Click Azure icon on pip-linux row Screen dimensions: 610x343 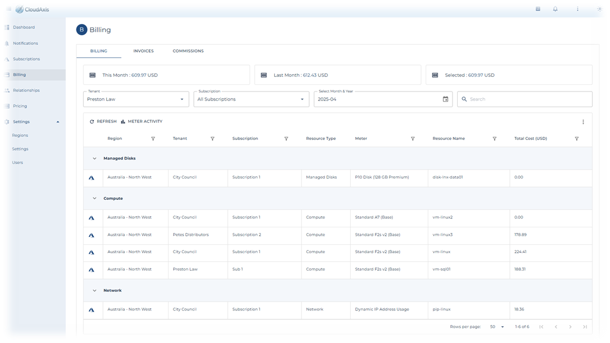coord(92,310)
